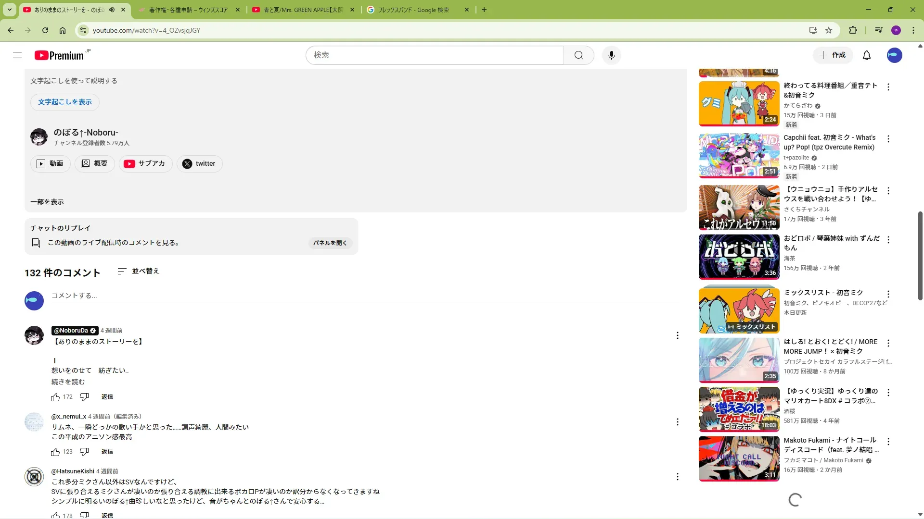
Task: Open the chat replay panel with パネルを開く
Action: [330, 243]
